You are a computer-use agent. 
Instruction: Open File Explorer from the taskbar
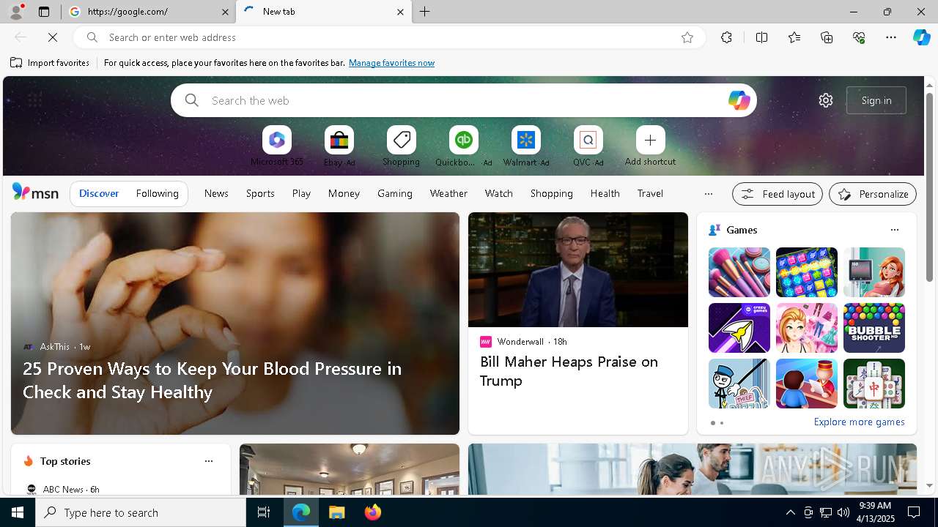336,512
